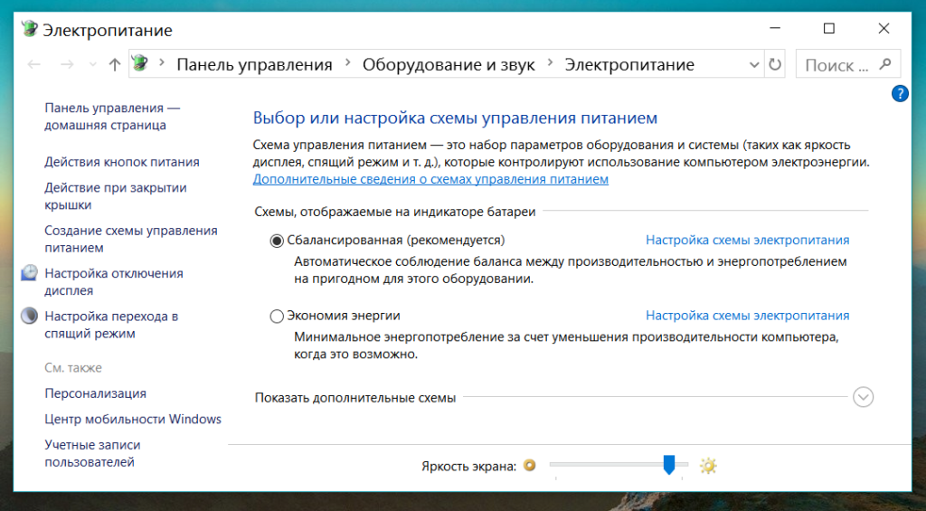
Task: Go up one folder level
Action: pos(115,64)
